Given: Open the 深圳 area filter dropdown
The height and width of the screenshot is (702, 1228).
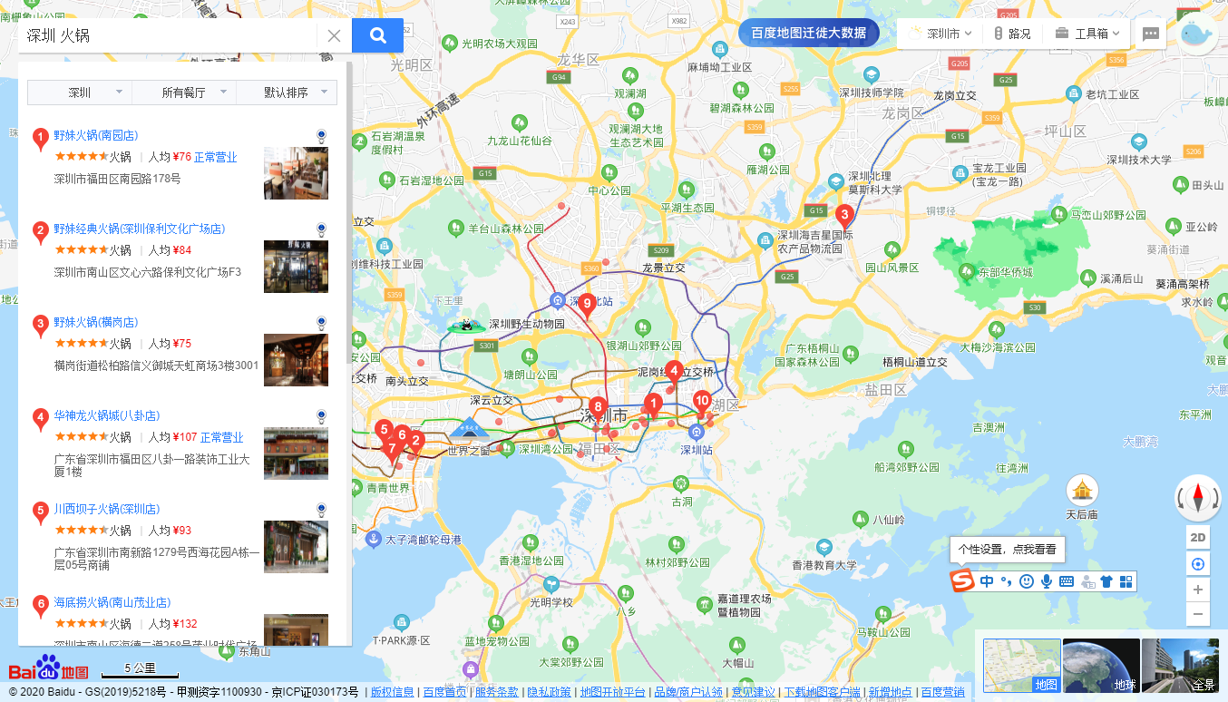Looking at the screenshot, I should [80, 93].
